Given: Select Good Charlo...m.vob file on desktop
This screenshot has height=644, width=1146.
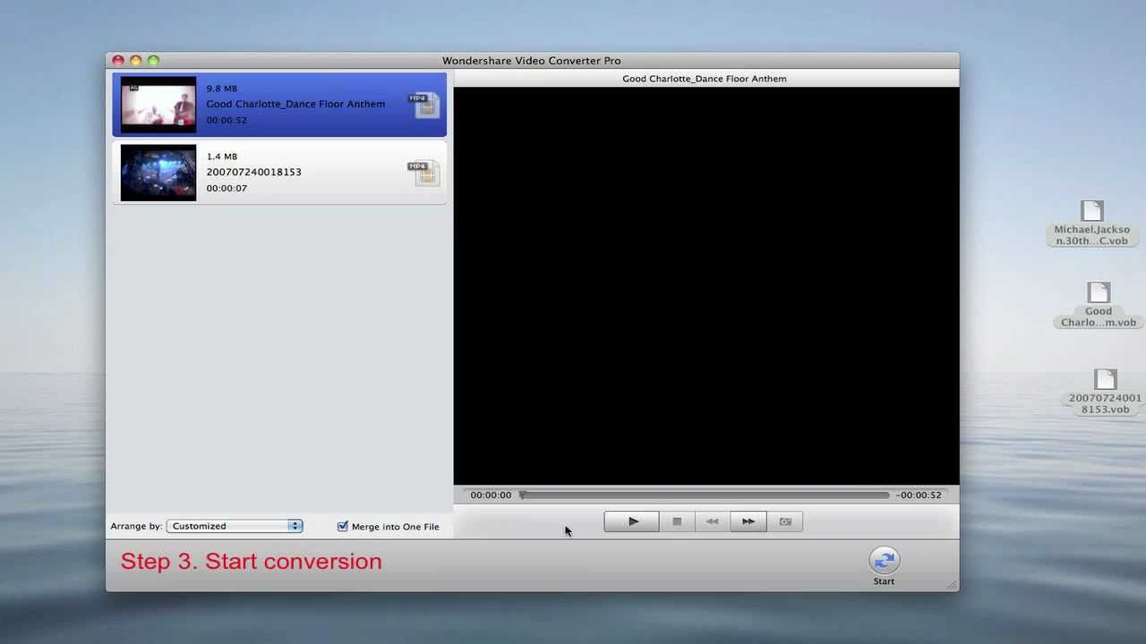Looking at the screenshot, I should [1099, 305].
